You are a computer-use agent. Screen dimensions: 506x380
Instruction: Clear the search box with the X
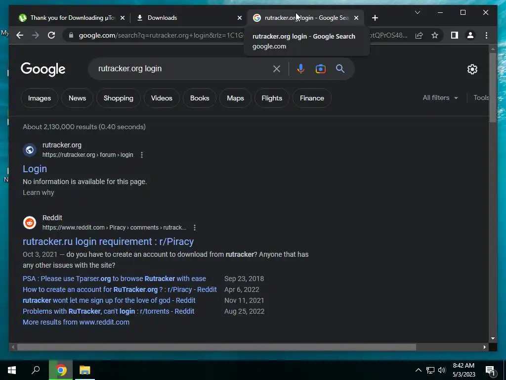click(x=277, y=69)
